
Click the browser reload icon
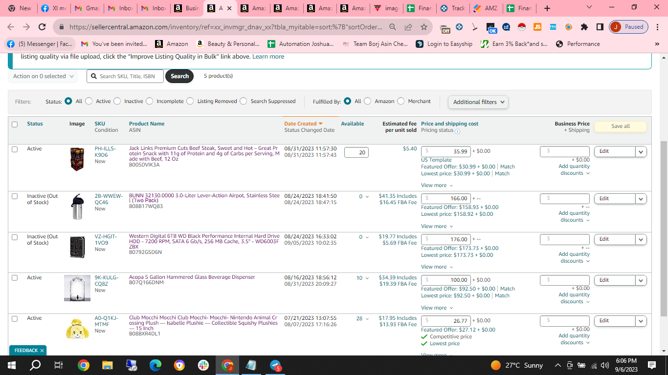(x=42, y=27)
